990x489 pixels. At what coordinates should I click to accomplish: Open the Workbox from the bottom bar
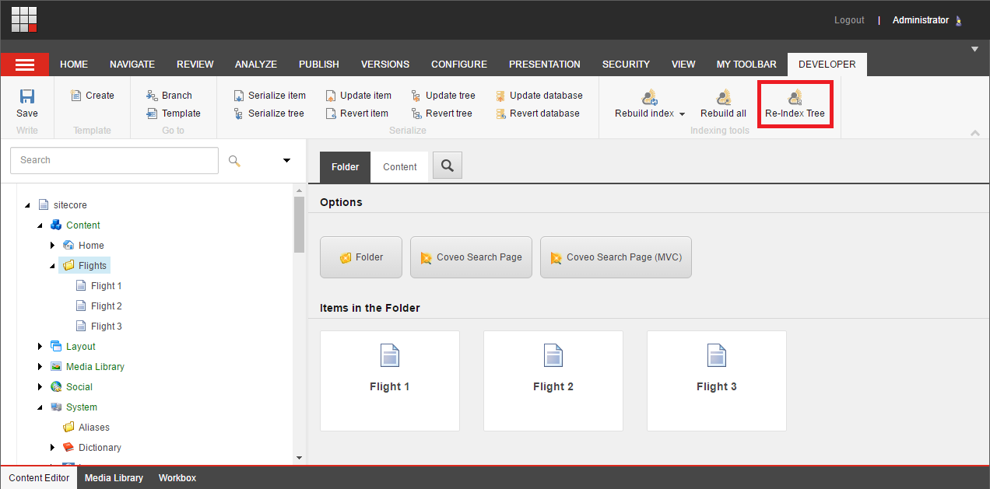coord(177,477)
